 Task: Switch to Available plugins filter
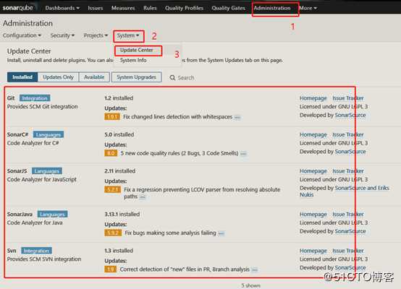click(x=94, y=77)
